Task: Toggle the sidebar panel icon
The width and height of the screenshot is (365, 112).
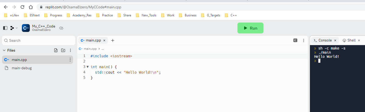Action: [x=5, y=28]
